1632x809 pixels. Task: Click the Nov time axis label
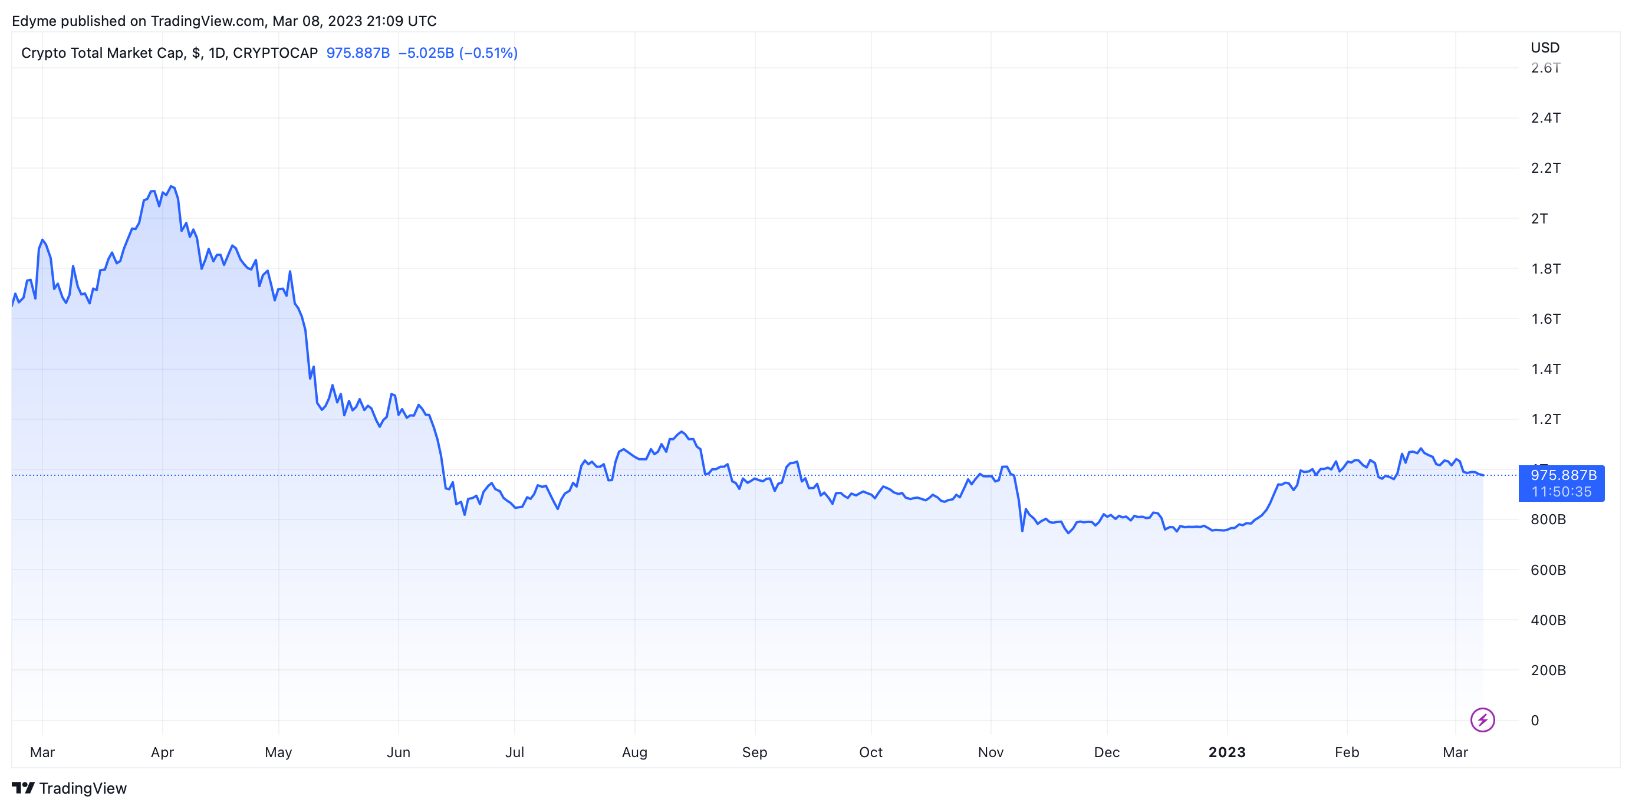[x=990, y=752]
